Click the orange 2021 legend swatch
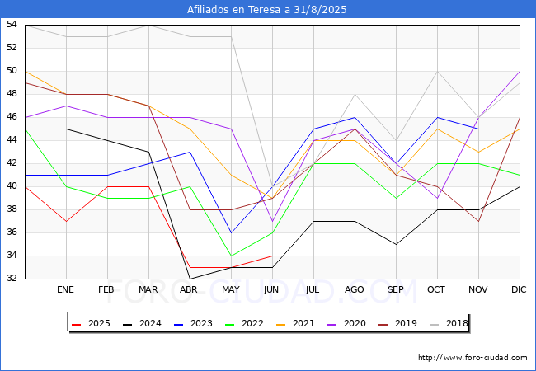This screenshot has height=371, width=536. (x=280, y=324)
